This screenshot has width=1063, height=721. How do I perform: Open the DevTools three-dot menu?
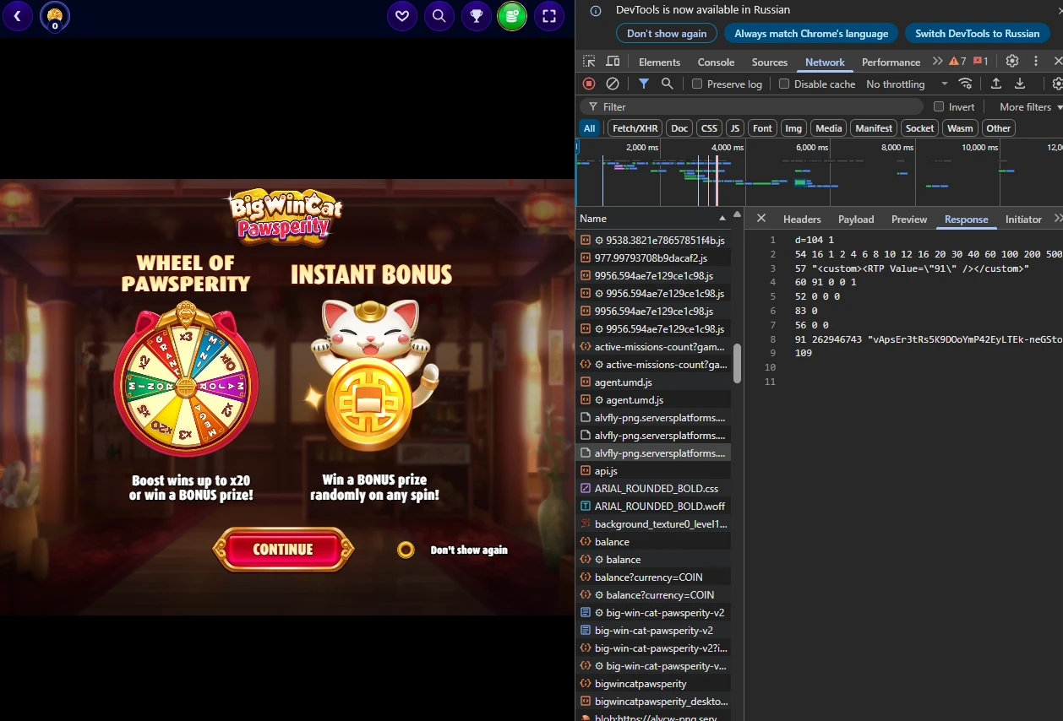pos(1036,62)
